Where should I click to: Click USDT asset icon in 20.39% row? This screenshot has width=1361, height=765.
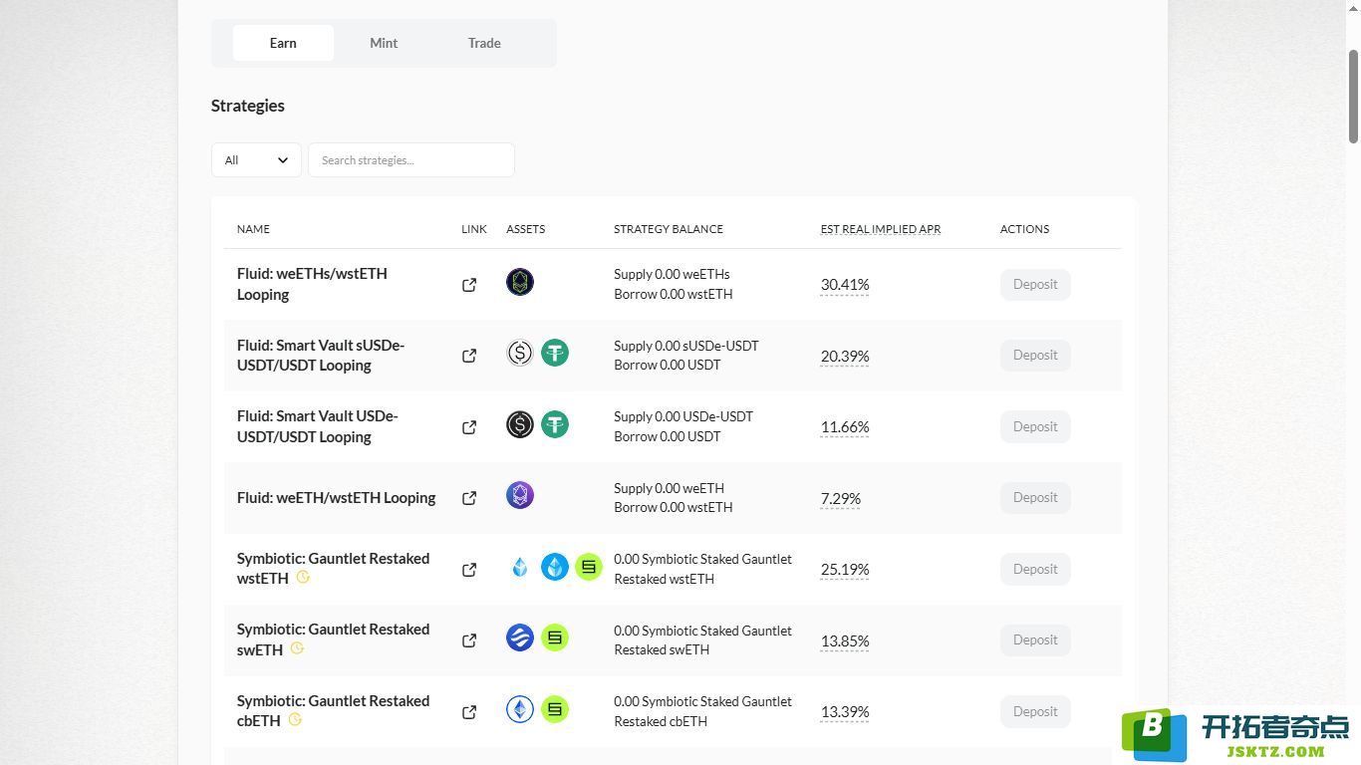555,353
